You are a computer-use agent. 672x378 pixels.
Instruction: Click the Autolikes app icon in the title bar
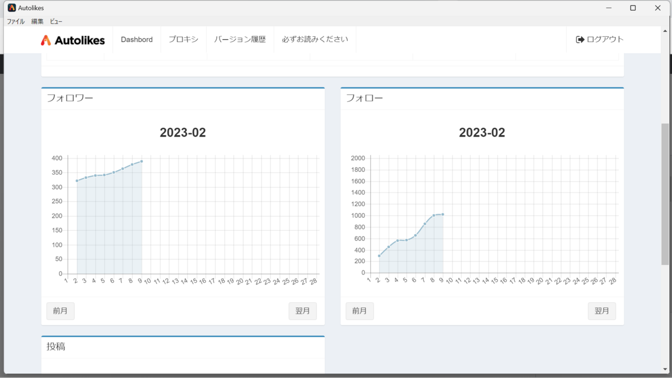12,8
